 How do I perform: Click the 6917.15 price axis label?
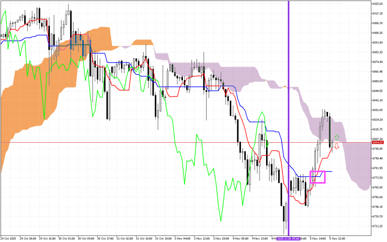[x=378, y=13]
